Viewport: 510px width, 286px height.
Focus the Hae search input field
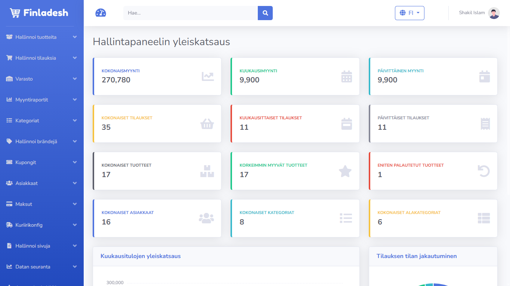pos(191,13)
